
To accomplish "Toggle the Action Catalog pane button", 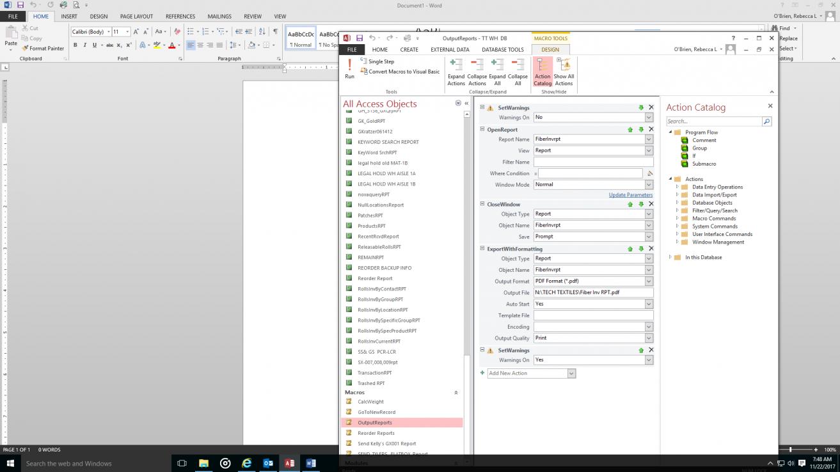I will coord(543,72).
